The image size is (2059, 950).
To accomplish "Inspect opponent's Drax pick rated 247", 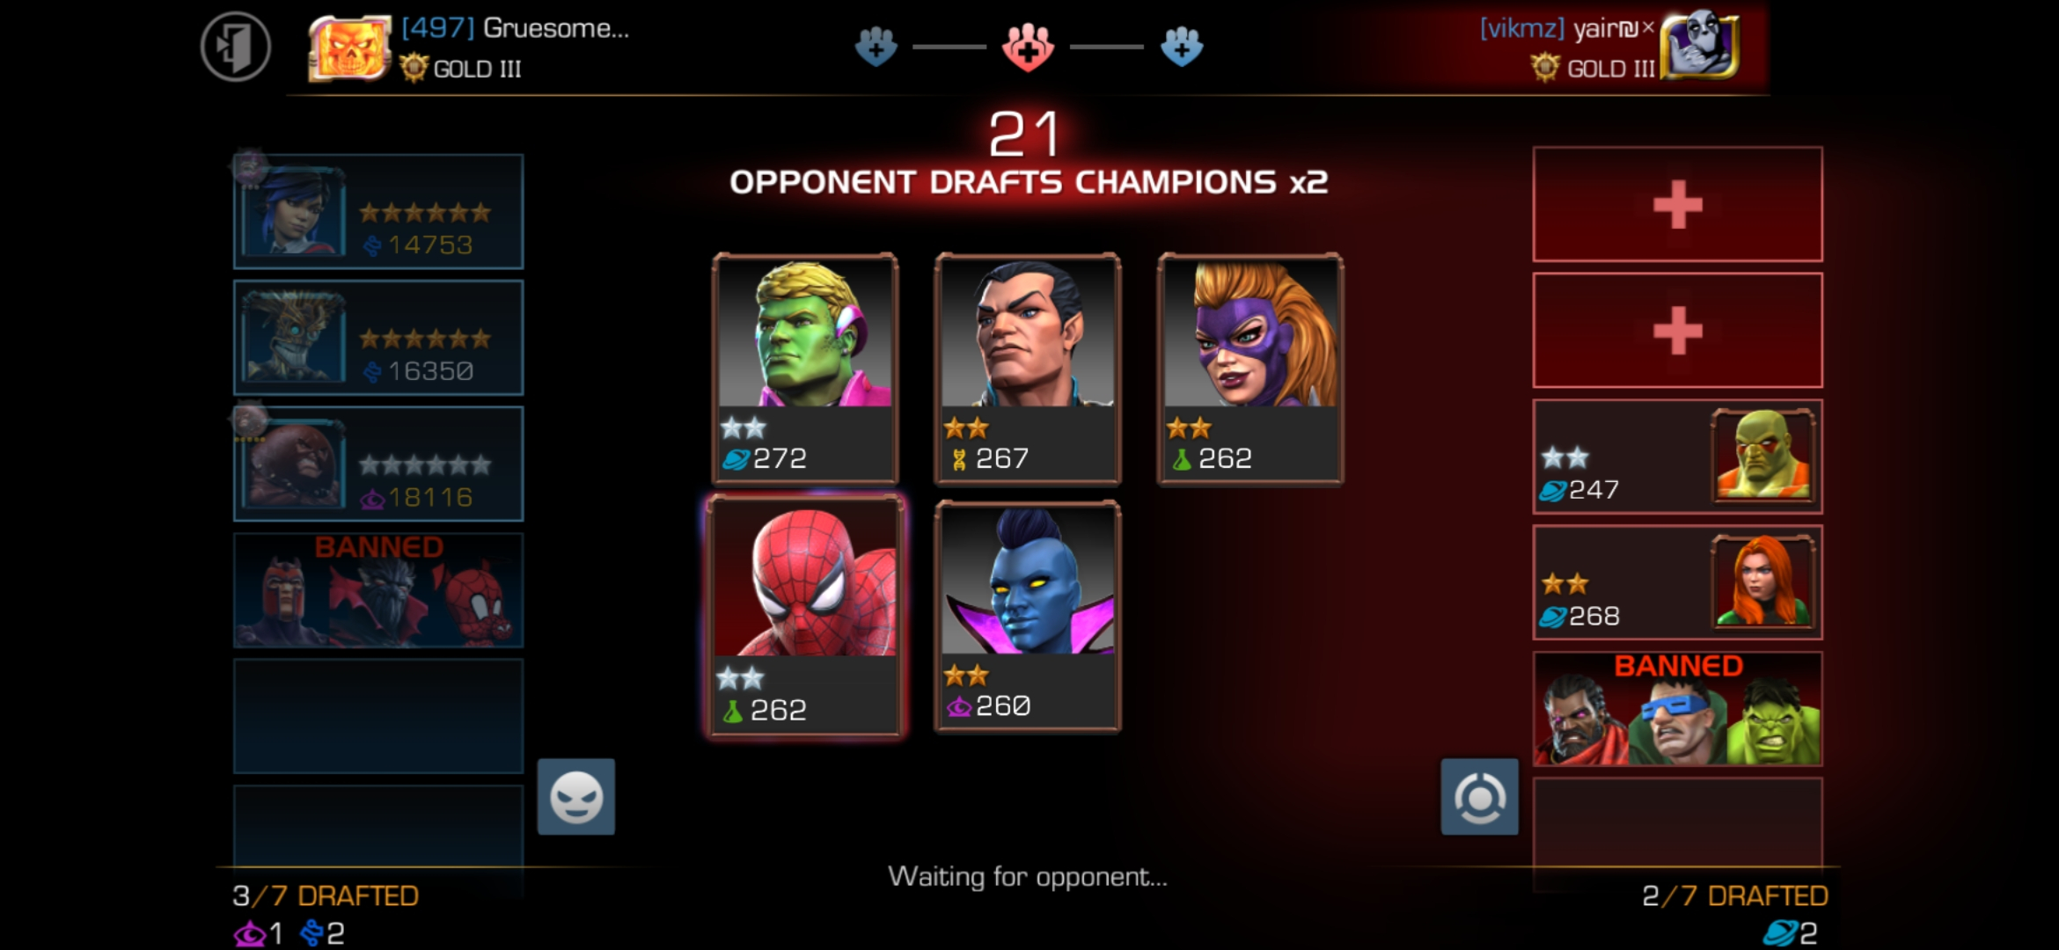I will (1677, 457).
